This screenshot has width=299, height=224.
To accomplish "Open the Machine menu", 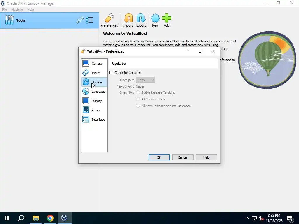I will coord(17,10).
